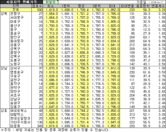166x132 pixels.
Task: Click the SK네트웍스 row label
Action: 19,111
